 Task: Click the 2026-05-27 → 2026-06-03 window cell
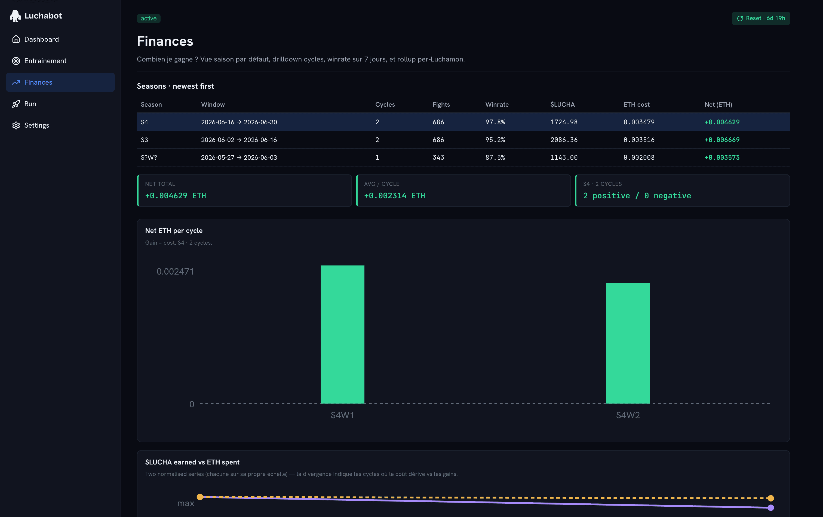239,158
